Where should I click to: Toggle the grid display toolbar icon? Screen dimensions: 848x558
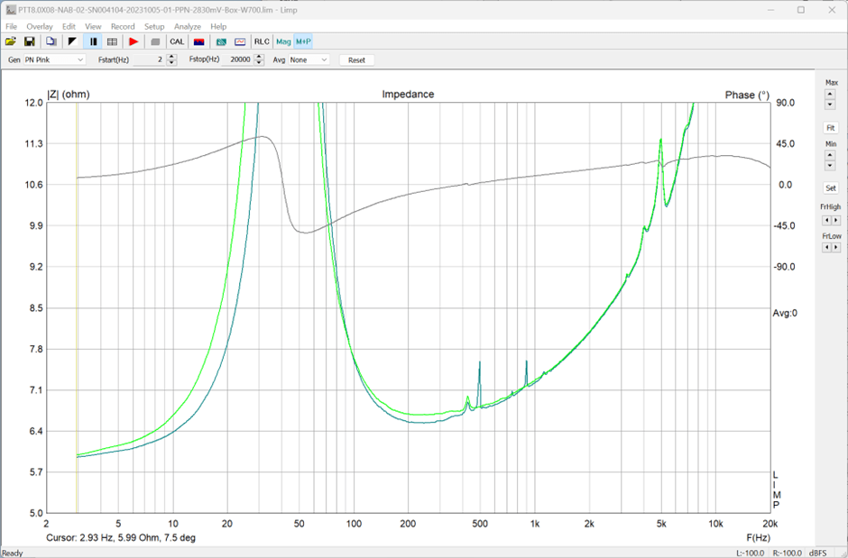coord(112,41)
